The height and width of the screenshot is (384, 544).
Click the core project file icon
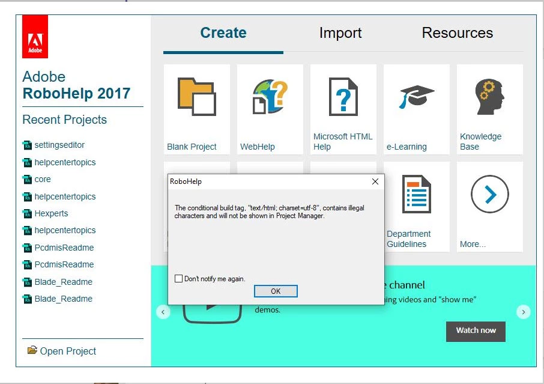coord(27,180)
